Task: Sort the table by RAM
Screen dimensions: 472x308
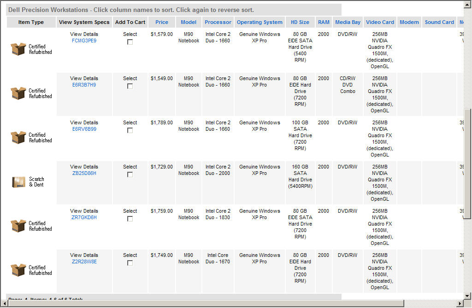Action: [x=324, y=22]
